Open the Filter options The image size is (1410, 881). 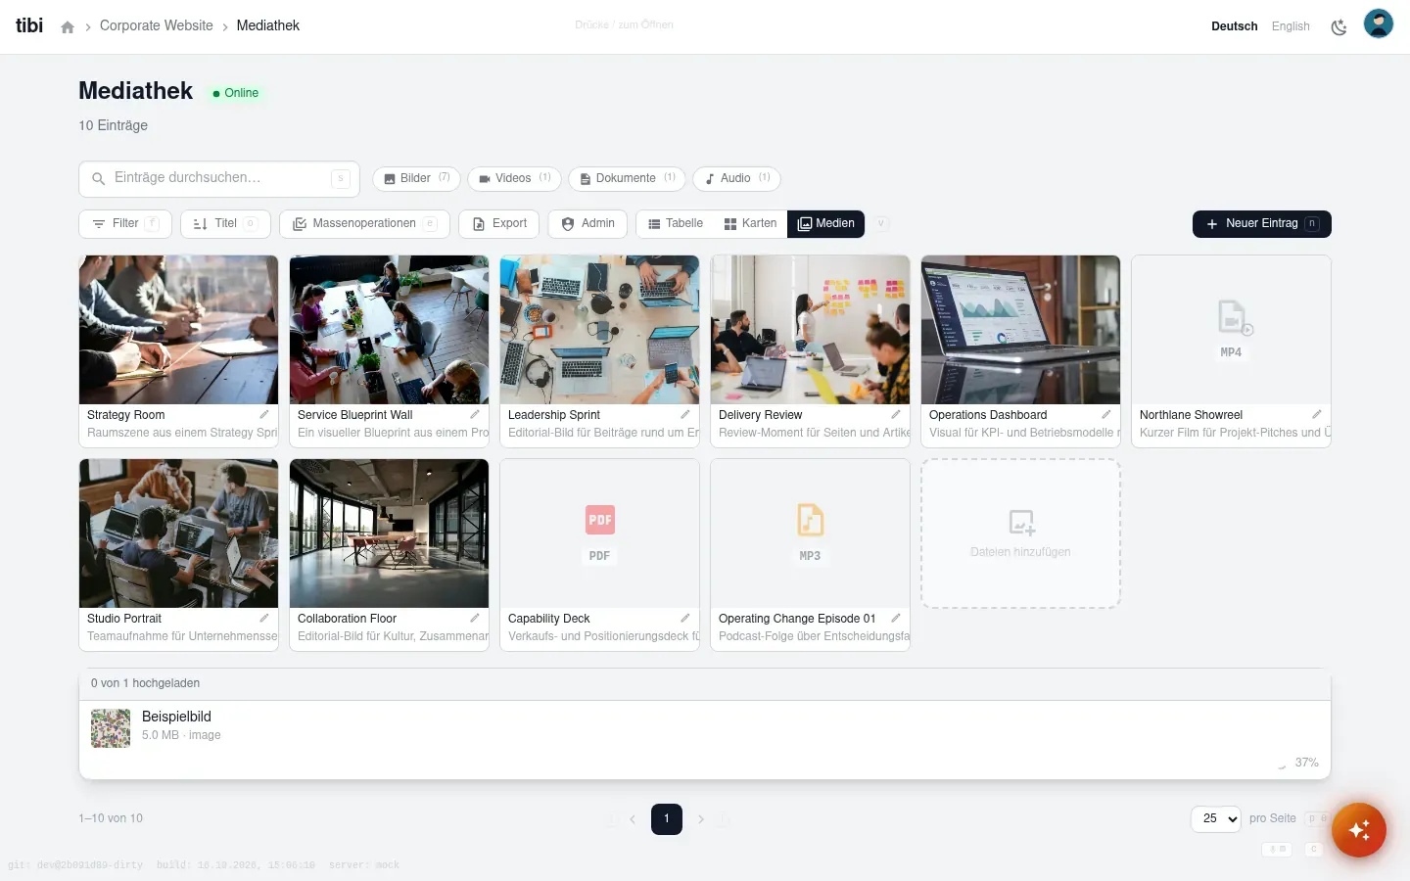coord(125,224)
